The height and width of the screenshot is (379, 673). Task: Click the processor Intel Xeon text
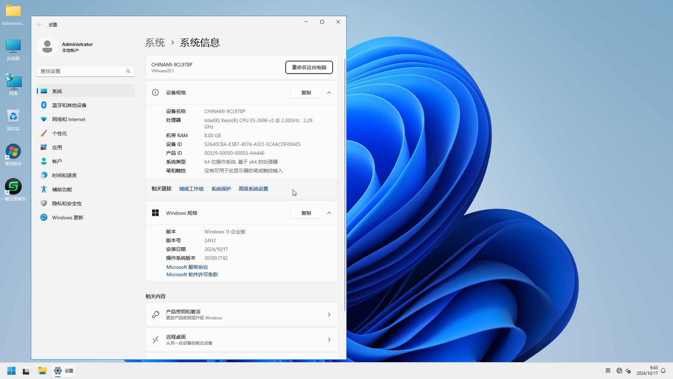(x=258, y=124)
